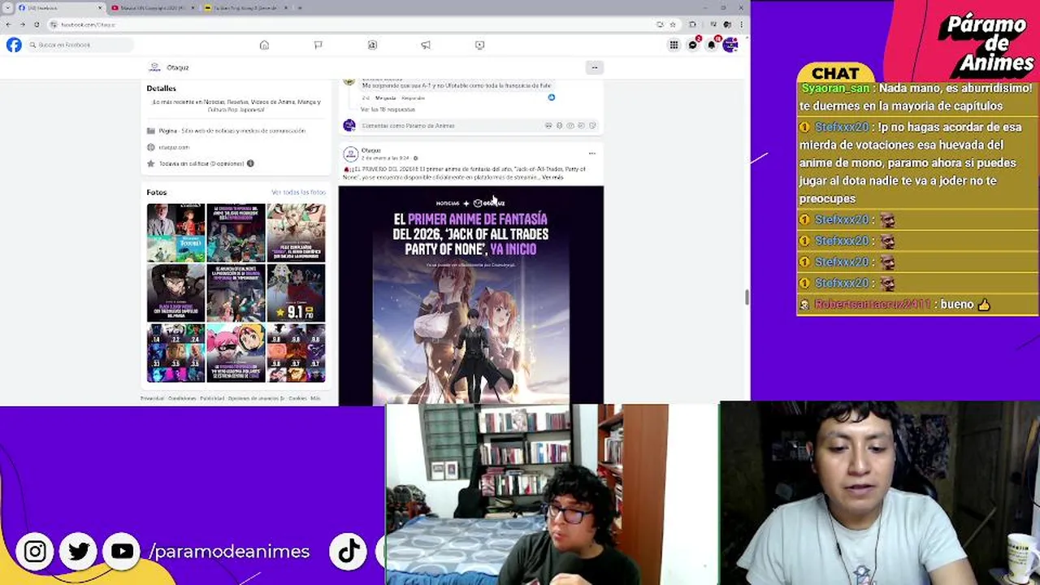Open the 9.1 rating photo thumbnail
1040x585 pixels.
(296, 292)
